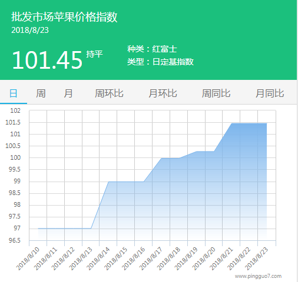Open the 月 monthly tab
This screenshot has height=282, width=298.
point(68,93)
